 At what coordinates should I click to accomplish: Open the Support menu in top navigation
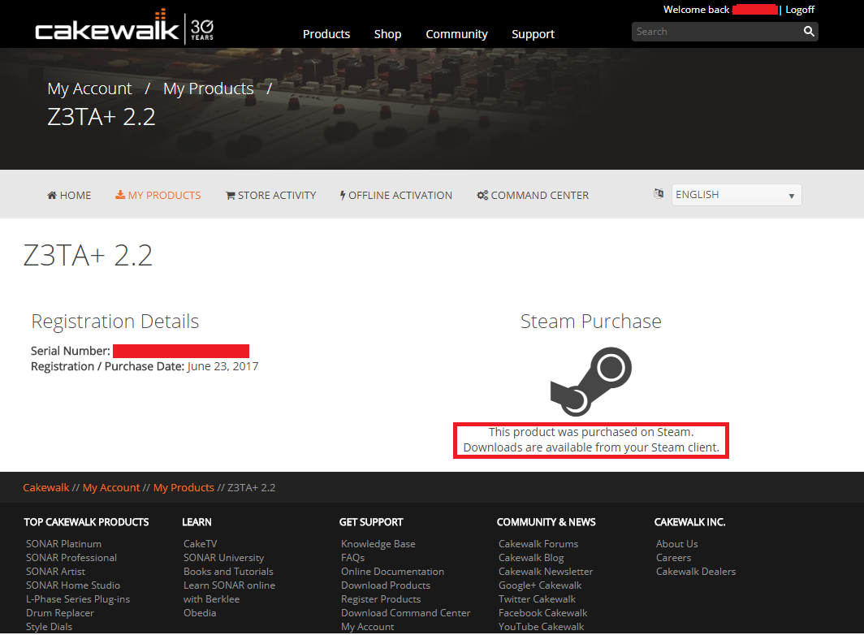pos(533,34)
